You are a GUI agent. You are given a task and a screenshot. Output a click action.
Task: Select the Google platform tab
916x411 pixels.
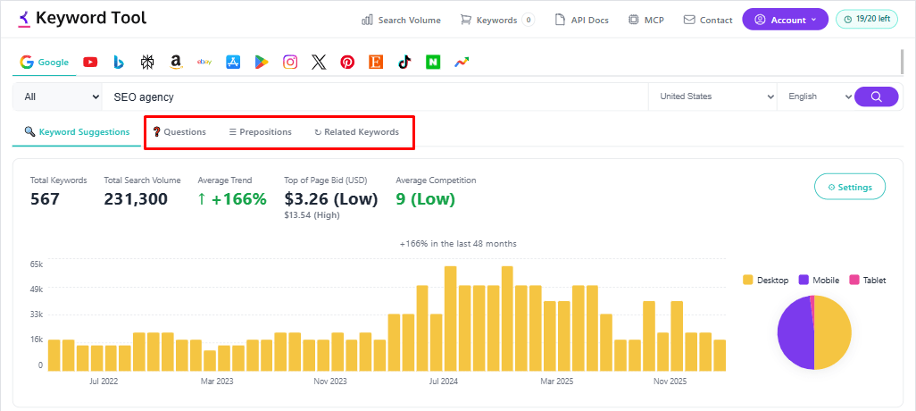(x=45, y=62)
